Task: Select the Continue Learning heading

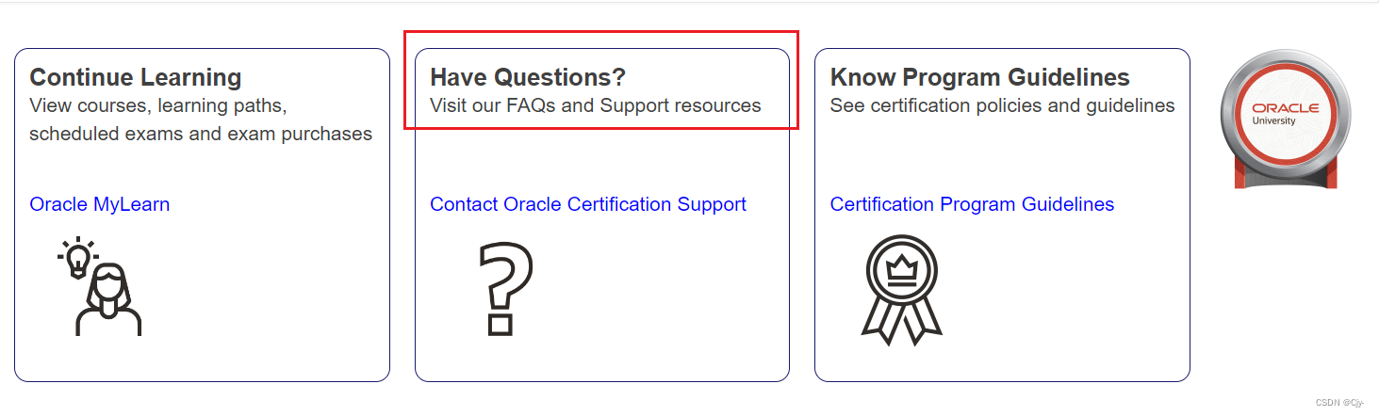Action: coord(136,77)
